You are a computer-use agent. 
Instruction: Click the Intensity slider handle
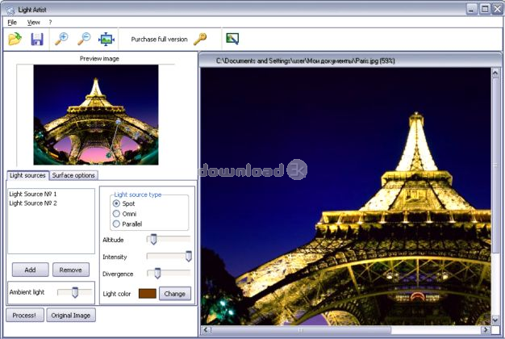point(189,257)
